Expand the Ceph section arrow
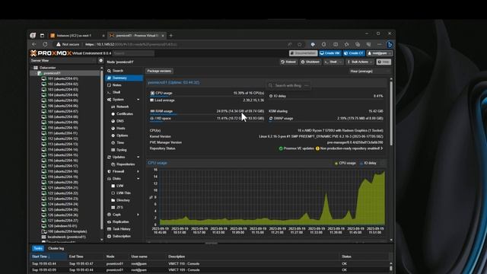The width and height of the screenshot is (487, 274). (138, 215)
